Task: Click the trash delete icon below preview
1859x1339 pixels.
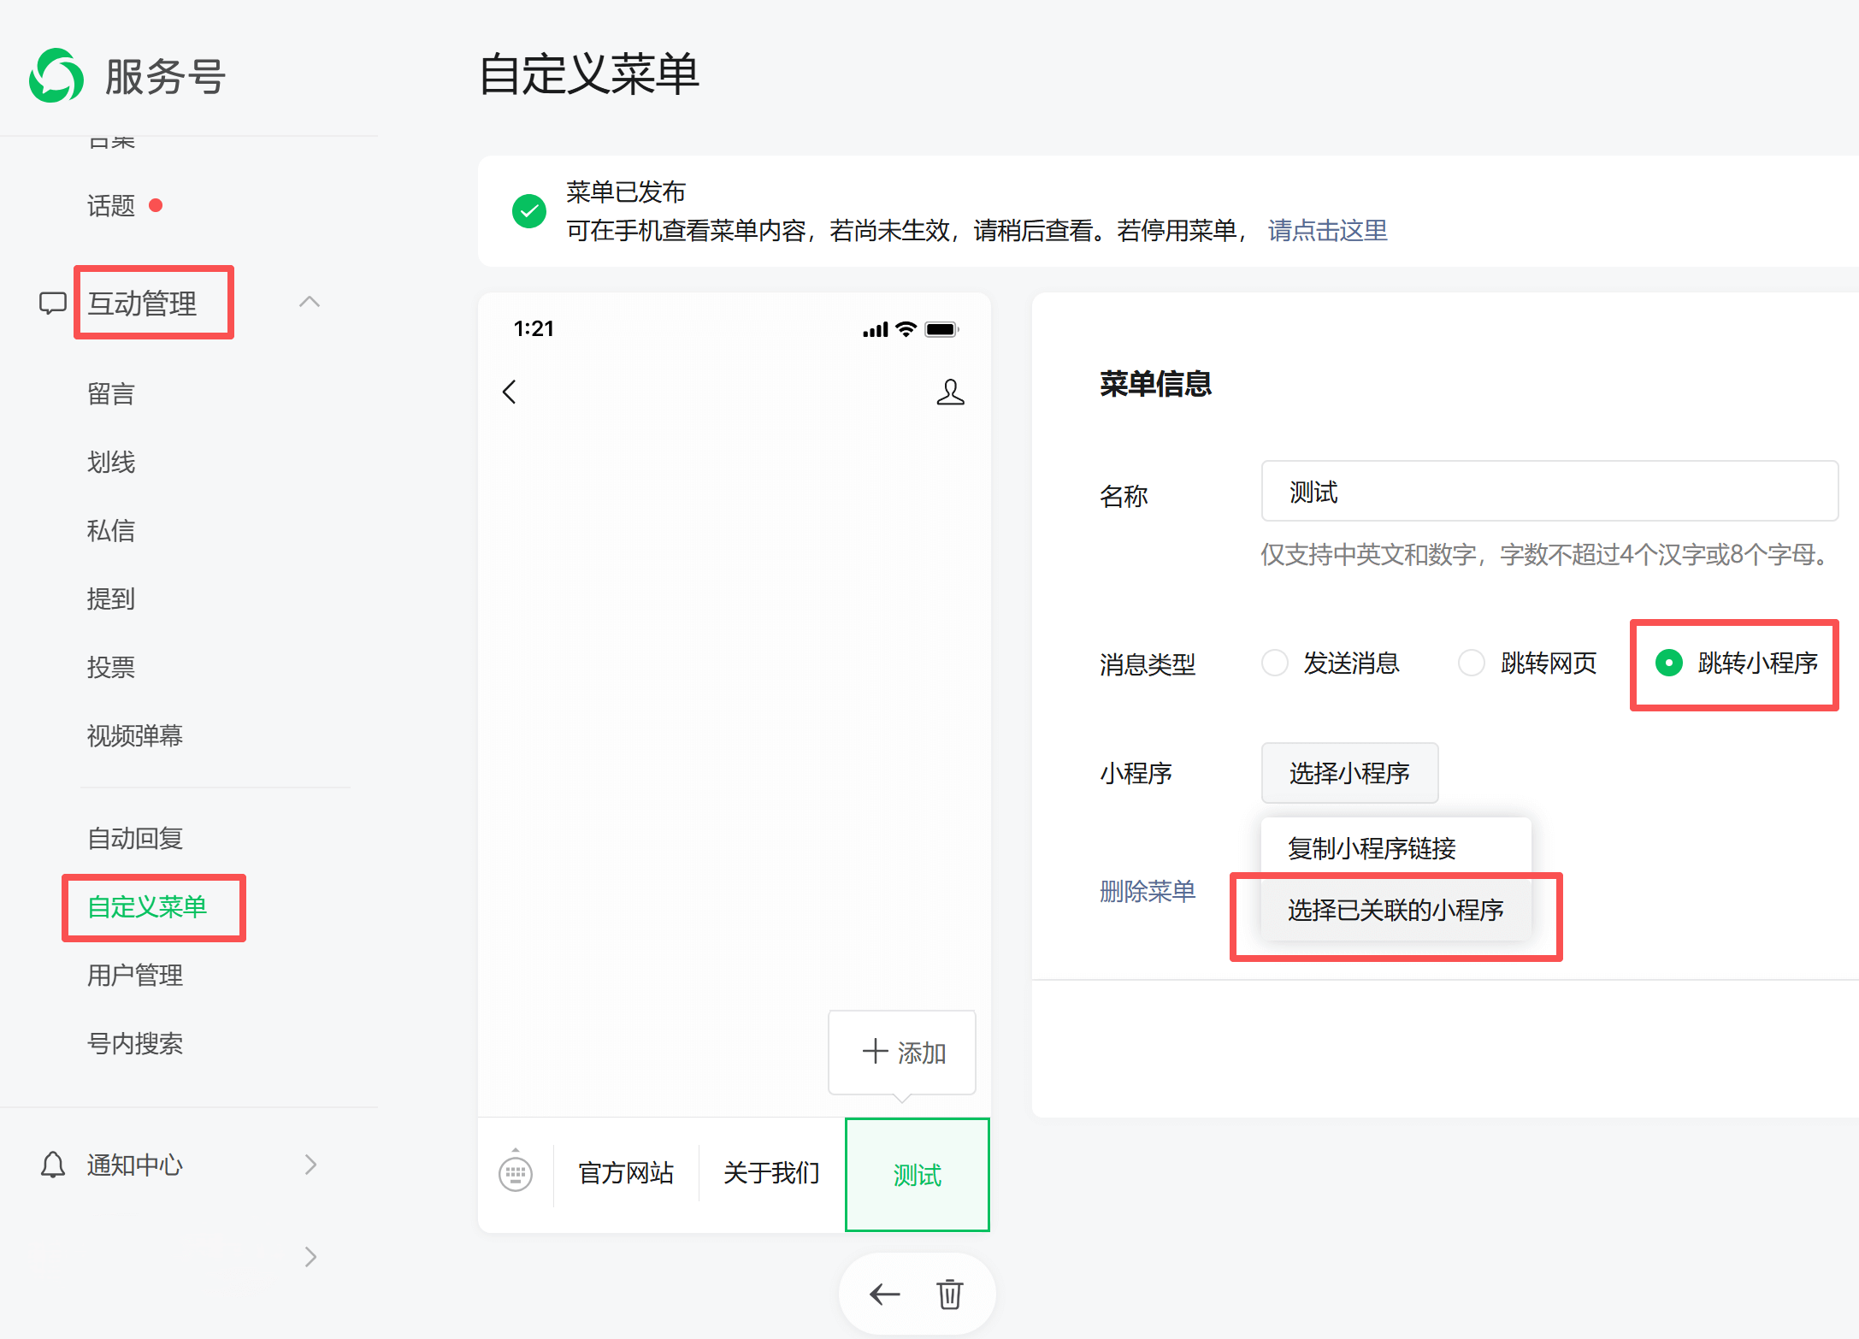Action: pos(949,1294)
